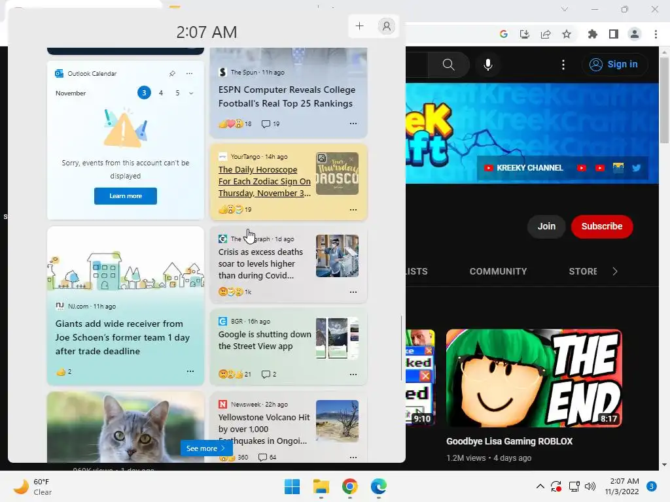Image resolution: width=670 pixels, height=502 pixels.
Task: Open comments on the BGR article
Action: click(x=269, y=375)
